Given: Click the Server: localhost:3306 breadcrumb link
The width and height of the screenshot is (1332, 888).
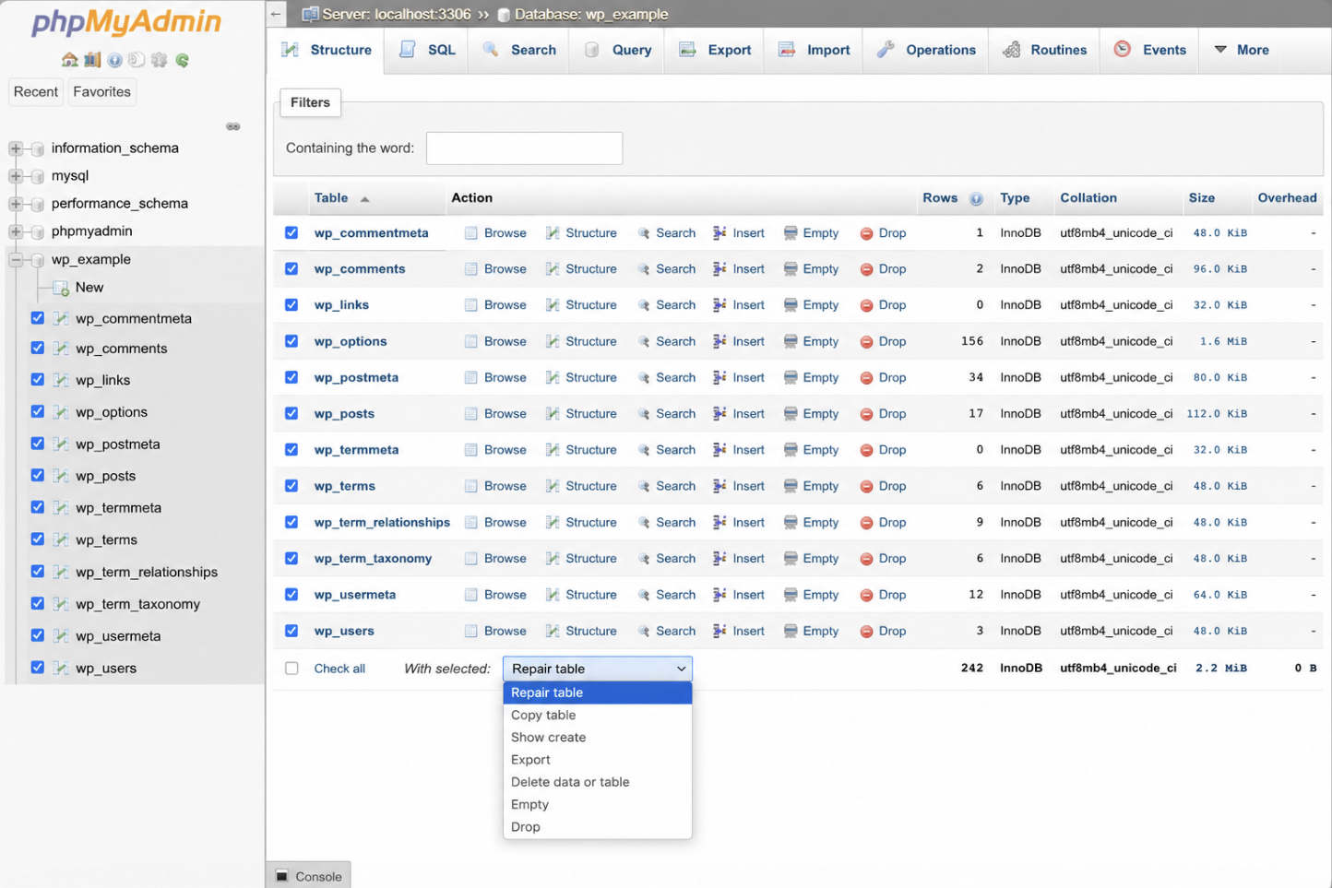Looking at the screenshot, I should [397, 14].
